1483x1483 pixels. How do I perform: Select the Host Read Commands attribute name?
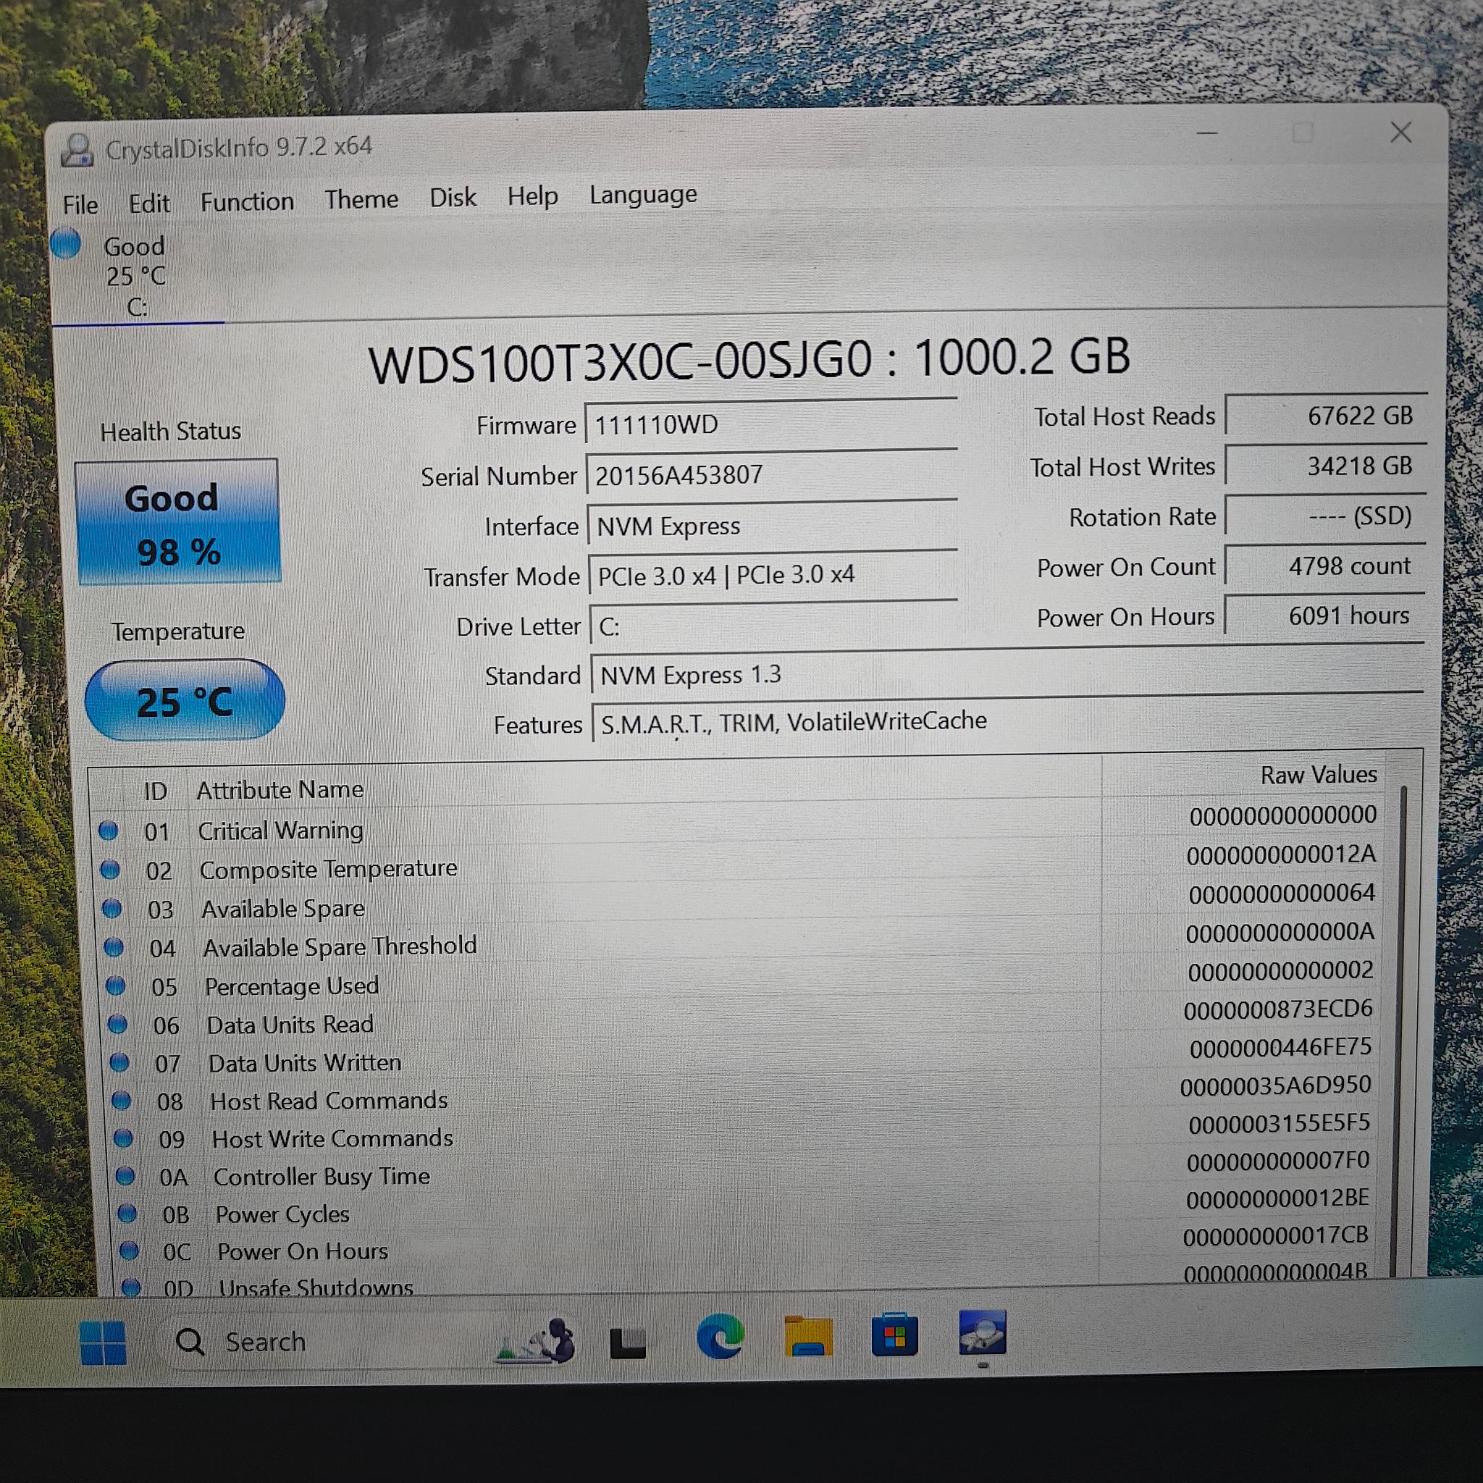point(329,1101)
